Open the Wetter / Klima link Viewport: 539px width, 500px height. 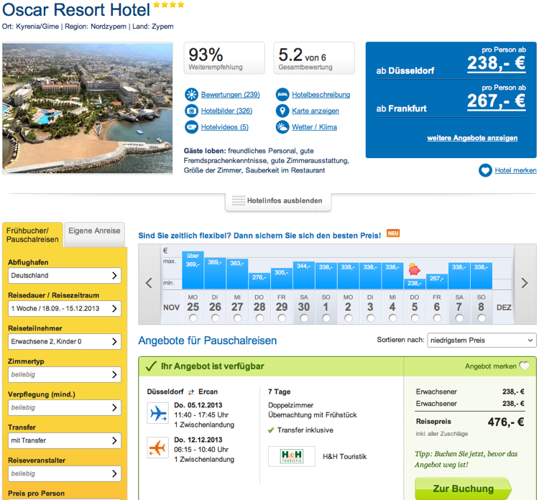(314, 127)
